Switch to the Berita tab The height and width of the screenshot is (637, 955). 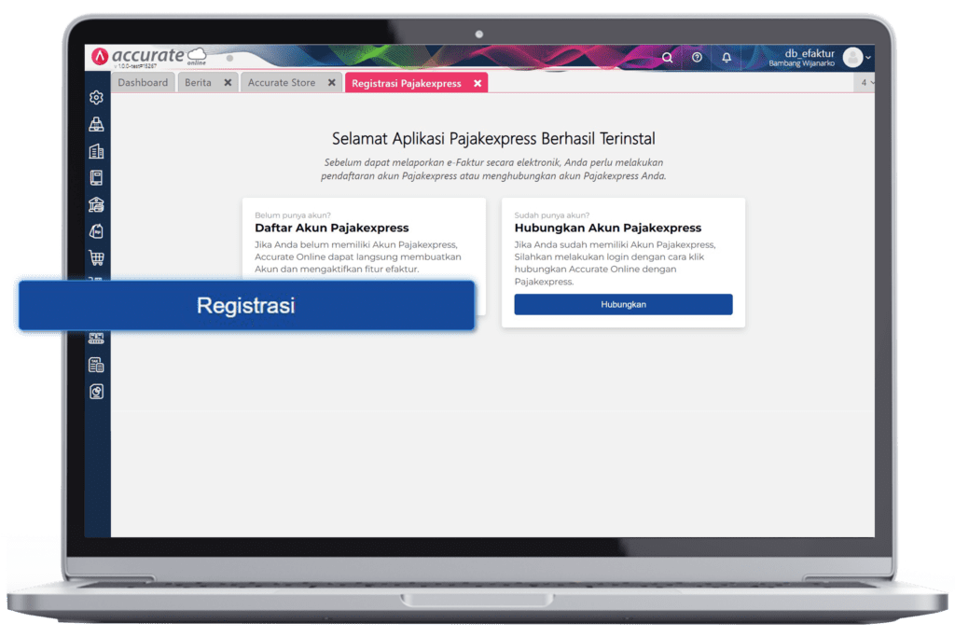198,82
